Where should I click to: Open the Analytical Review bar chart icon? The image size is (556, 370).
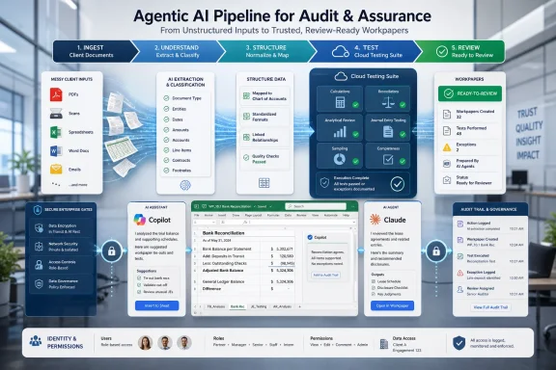coord(340,132)
